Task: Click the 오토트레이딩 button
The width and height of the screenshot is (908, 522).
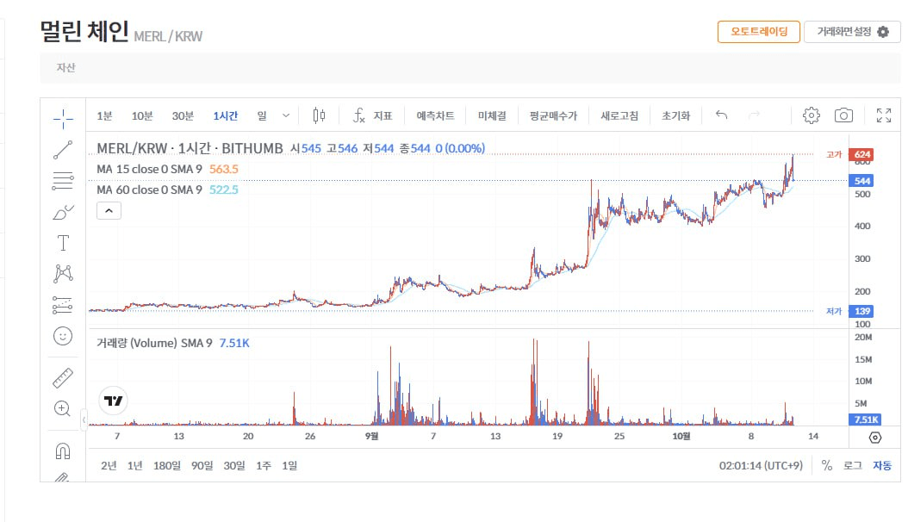Action: pyautogui.click(x=758, y=32)
